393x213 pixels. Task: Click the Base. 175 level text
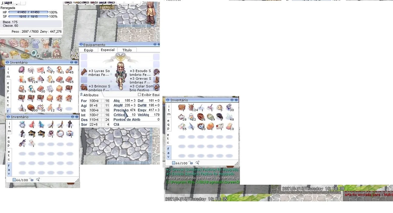[x=10, y=22]
